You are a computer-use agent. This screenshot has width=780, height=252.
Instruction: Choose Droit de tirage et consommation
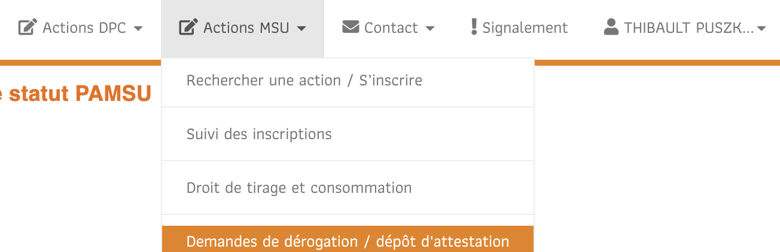tap(348, 188)
